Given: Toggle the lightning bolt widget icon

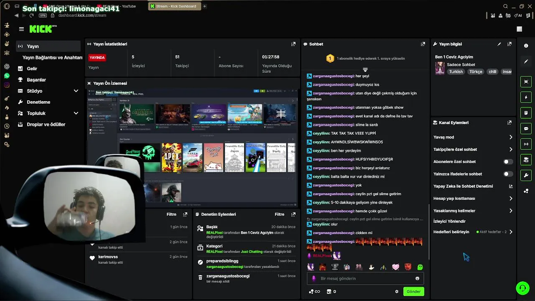Looking at the screenshot, I should [x=526, y=97].
